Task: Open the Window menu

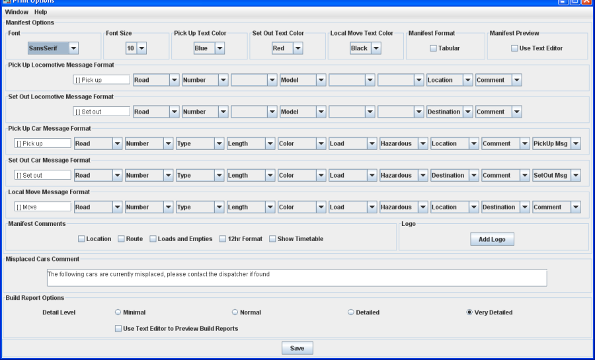Action: (x=17, y=12)
